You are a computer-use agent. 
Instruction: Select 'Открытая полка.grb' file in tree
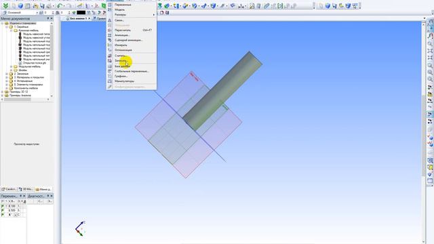pos(35,63)
